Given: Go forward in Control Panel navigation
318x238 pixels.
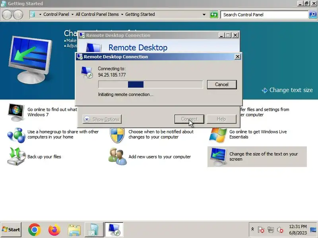Looking at the screenshot, I should [x=18, y=15].
